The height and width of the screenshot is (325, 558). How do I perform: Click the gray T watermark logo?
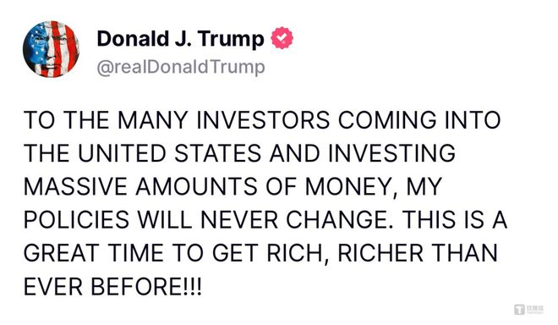click(x=520, y=309)
